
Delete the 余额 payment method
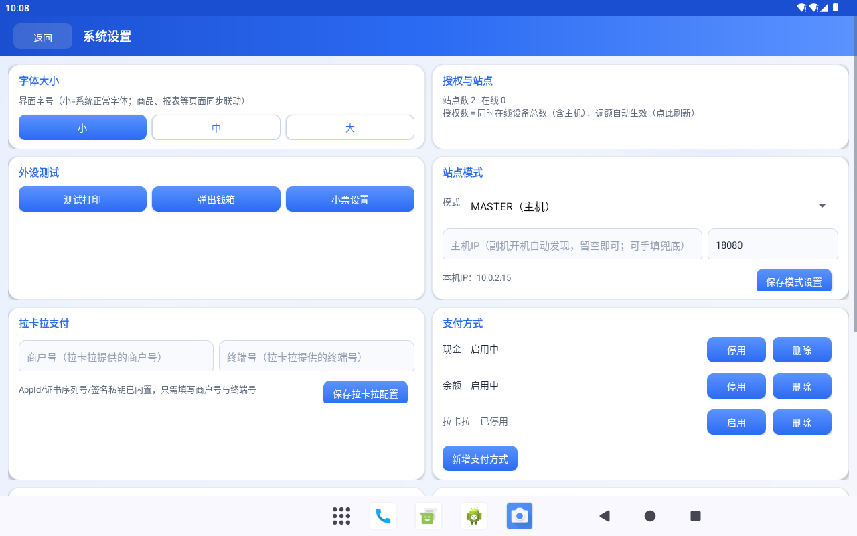pos(802,386)
